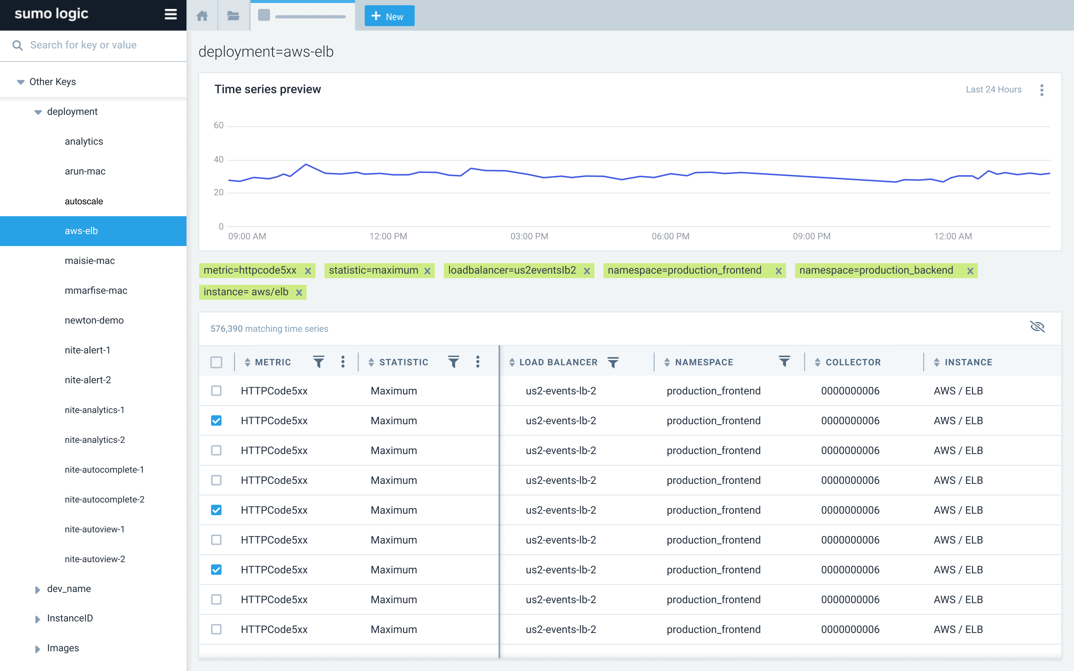
Task: Collapse the deployment tree node
Action: (x=38, y=112)
